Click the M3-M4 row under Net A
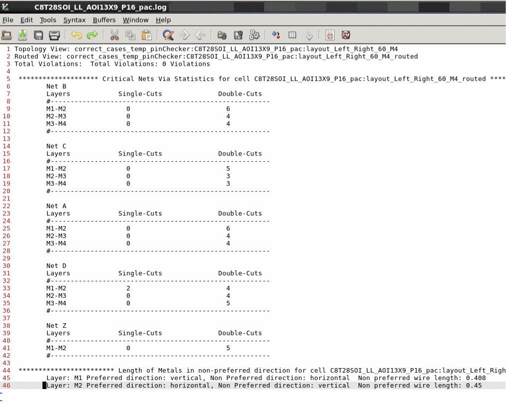This screenshot has height=414, width=506. click(138, 243)
